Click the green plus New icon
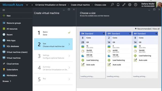This screenshot has height=91, width=162. click(x=4, y=16)
